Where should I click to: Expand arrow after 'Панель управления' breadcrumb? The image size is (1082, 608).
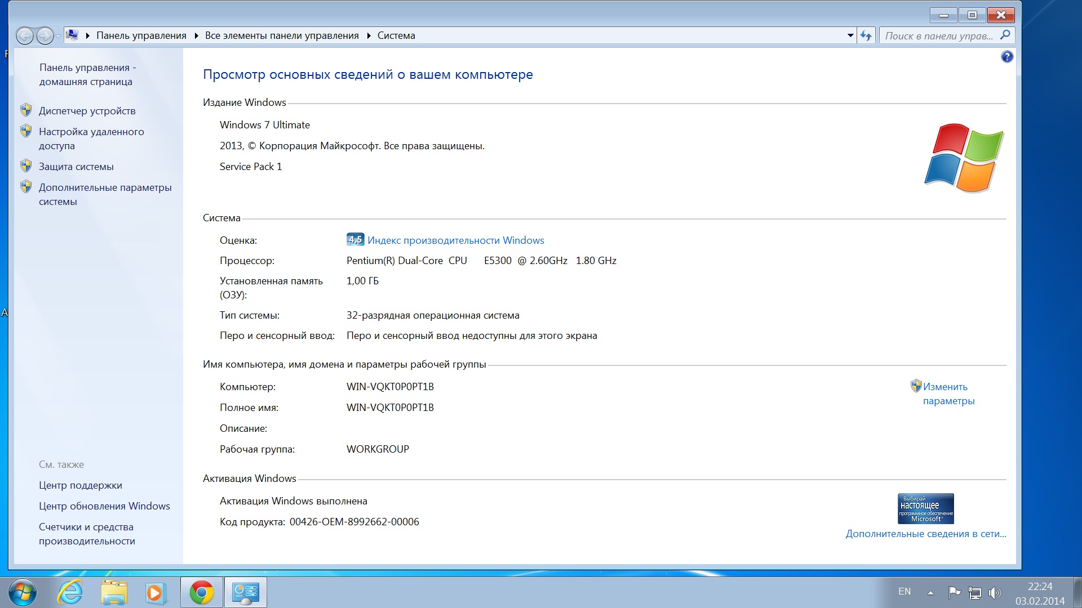coord(196,36)
